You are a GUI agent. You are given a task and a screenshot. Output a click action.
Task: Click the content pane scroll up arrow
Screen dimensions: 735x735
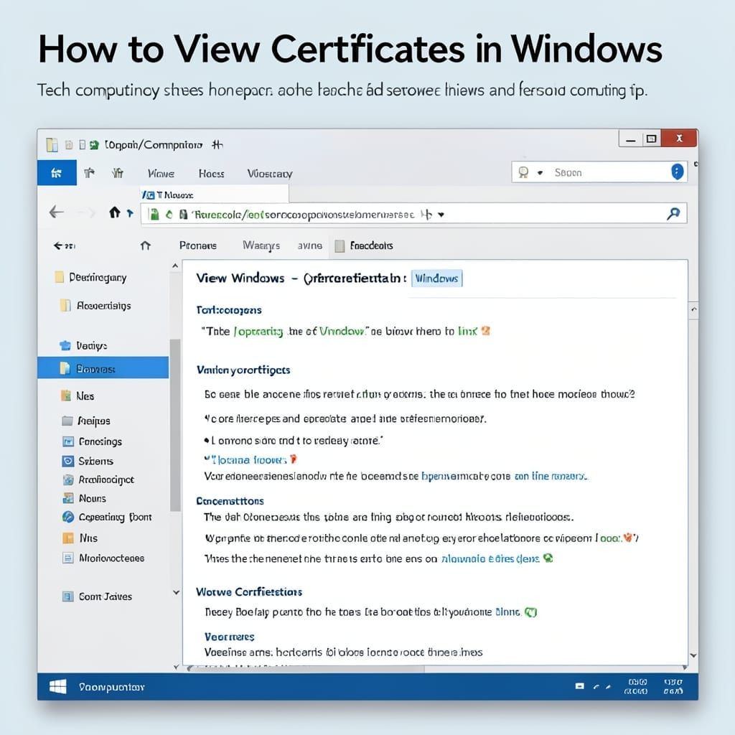pos(694,309)
